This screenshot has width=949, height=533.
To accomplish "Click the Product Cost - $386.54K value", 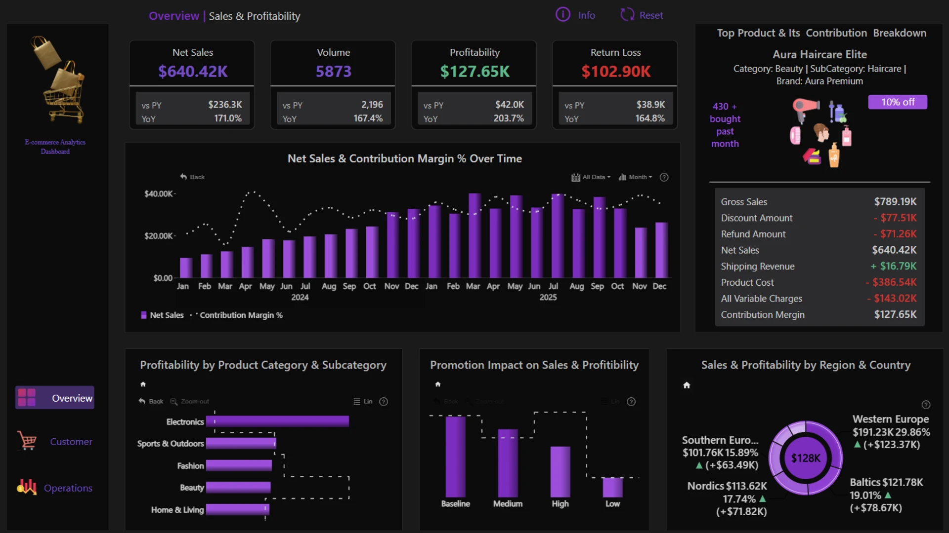I will pyautogui.click(x=891, y=282).
